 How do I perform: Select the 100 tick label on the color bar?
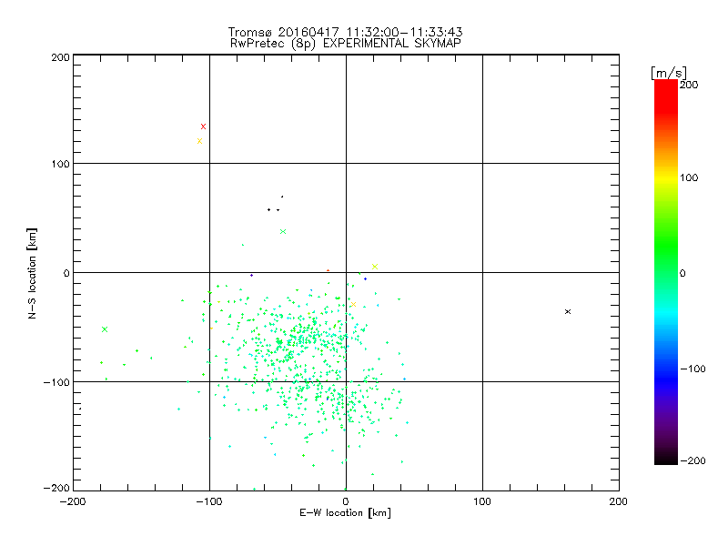click(690, 178)
